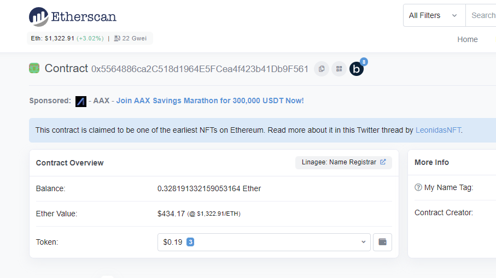Show the address QR code
The image size is (496, 278).
click(x=339, y=69)
